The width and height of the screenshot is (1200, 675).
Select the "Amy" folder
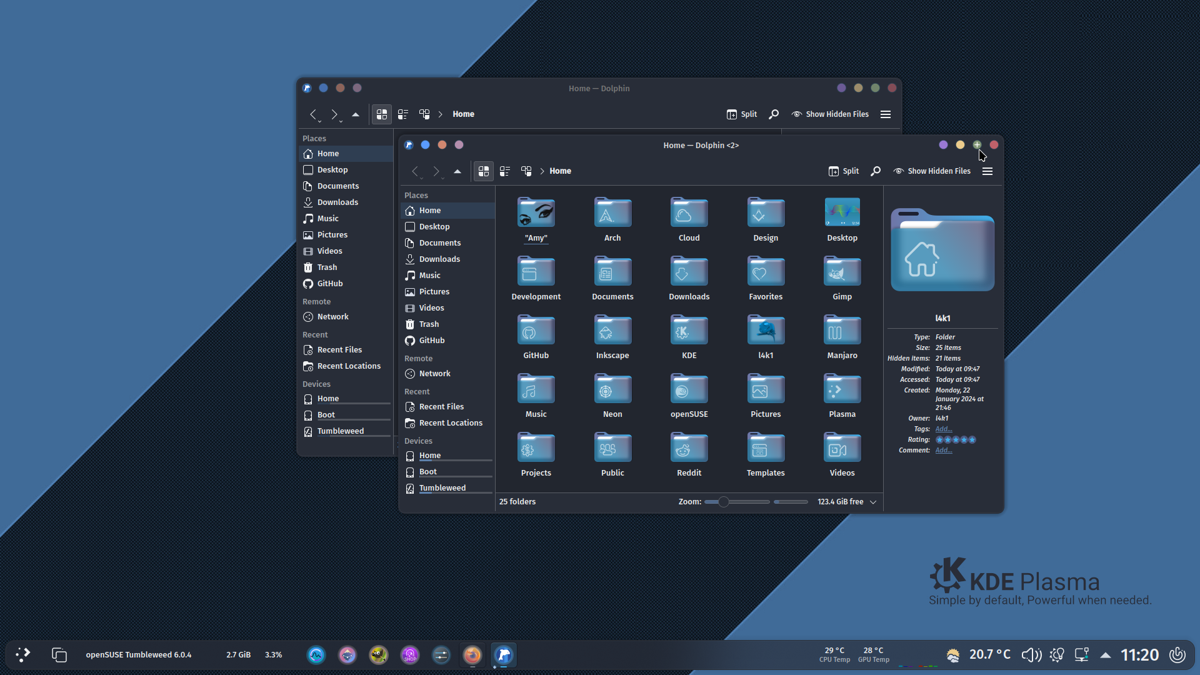pos(536,220)
